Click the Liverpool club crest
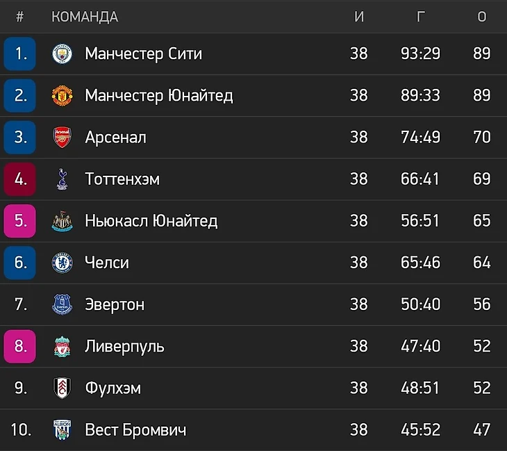 (63, 346)
